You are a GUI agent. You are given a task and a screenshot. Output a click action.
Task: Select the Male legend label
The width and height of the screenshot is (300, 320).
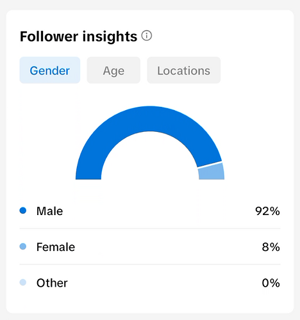tap(49, 211)
